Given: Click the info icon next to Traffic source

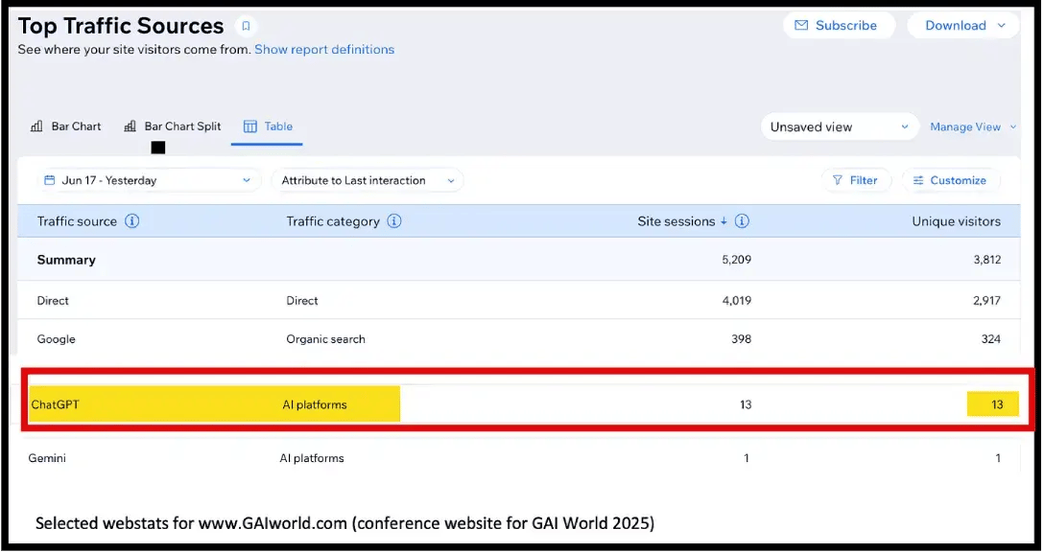Looking at the screenshot, I should (x=131, y=221).
